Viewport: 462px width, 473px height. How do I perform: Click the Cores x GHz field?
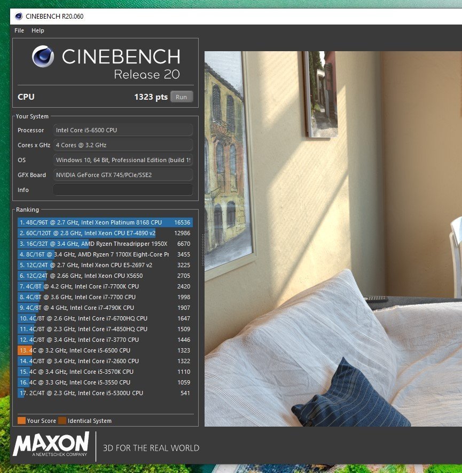123,145
